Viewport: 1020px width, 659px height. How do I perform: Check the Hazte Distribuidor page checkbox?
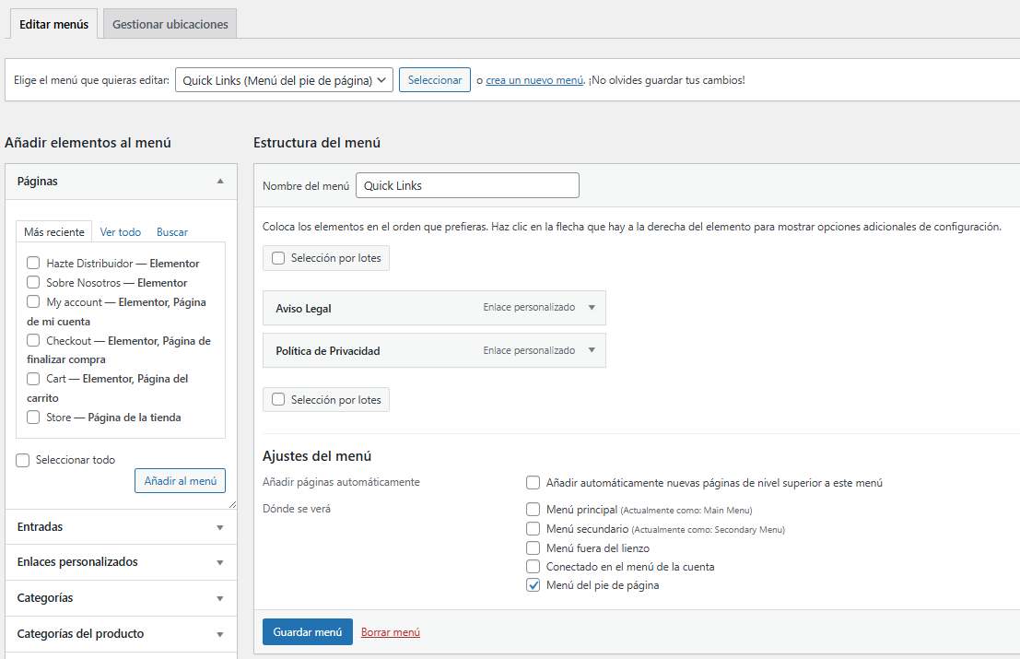(33, 264)
